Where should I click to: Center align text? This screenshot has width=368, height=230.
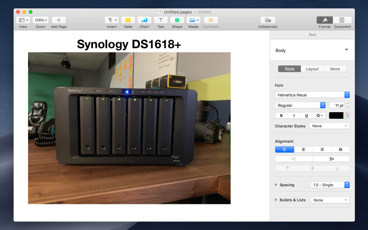[303, 149]
